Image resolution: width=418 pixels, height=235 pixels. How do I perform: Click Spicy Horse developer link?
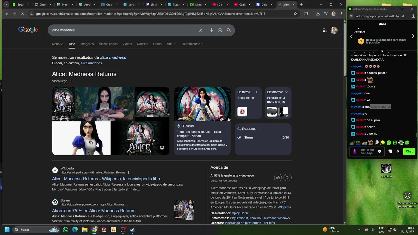tap(240, 213)
